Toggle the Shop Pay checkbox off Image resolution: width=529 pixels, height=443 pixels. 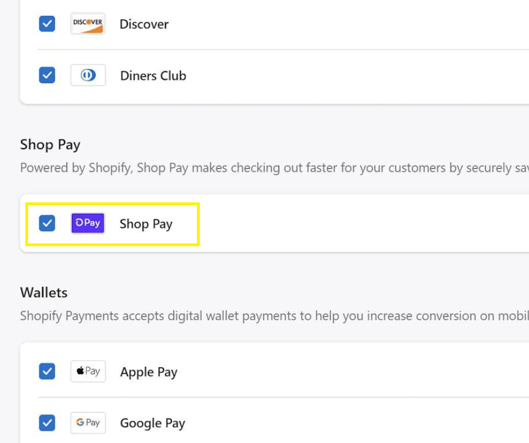47,223
